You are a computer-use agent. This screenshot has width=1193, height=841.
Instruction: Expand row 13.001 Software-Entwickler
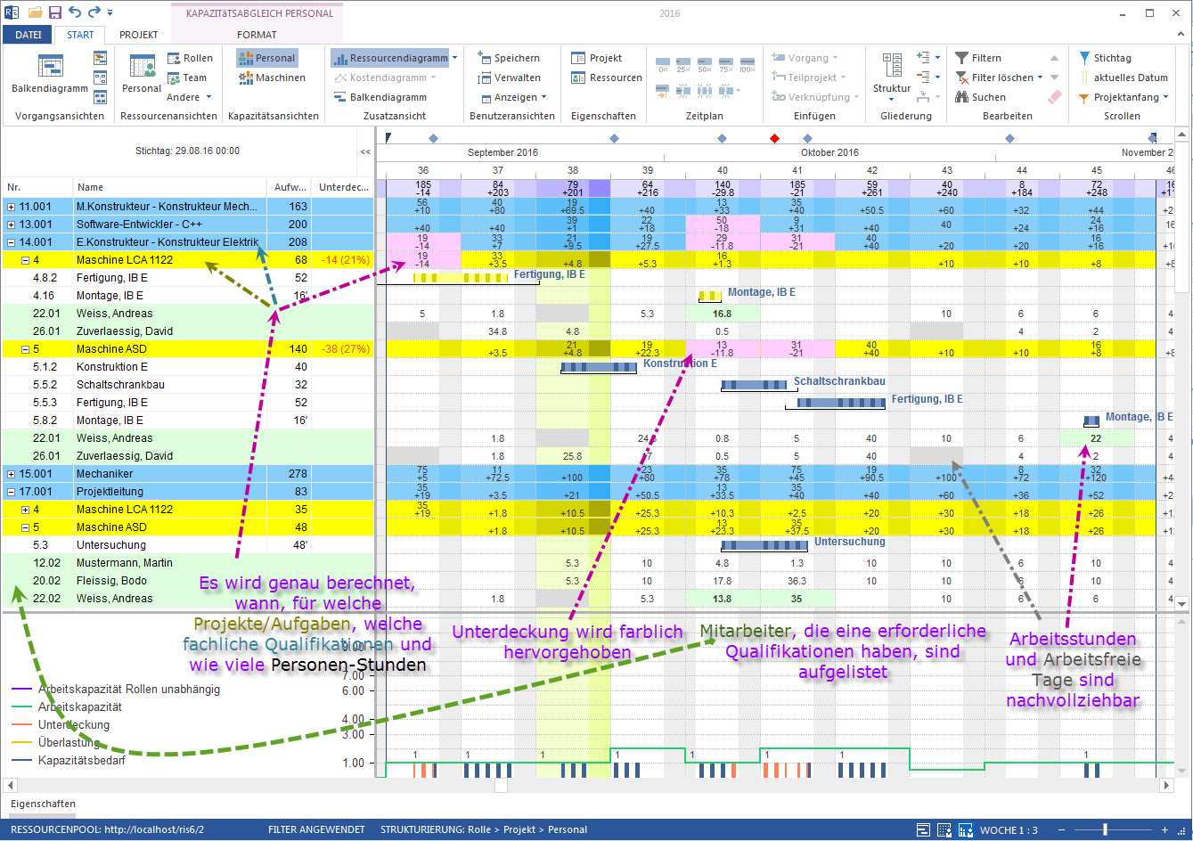tap(12, 225)
